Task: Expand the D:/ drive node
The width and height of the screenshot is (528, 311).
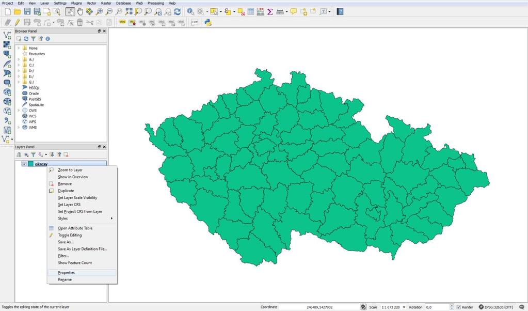Action: click(19, 71)
